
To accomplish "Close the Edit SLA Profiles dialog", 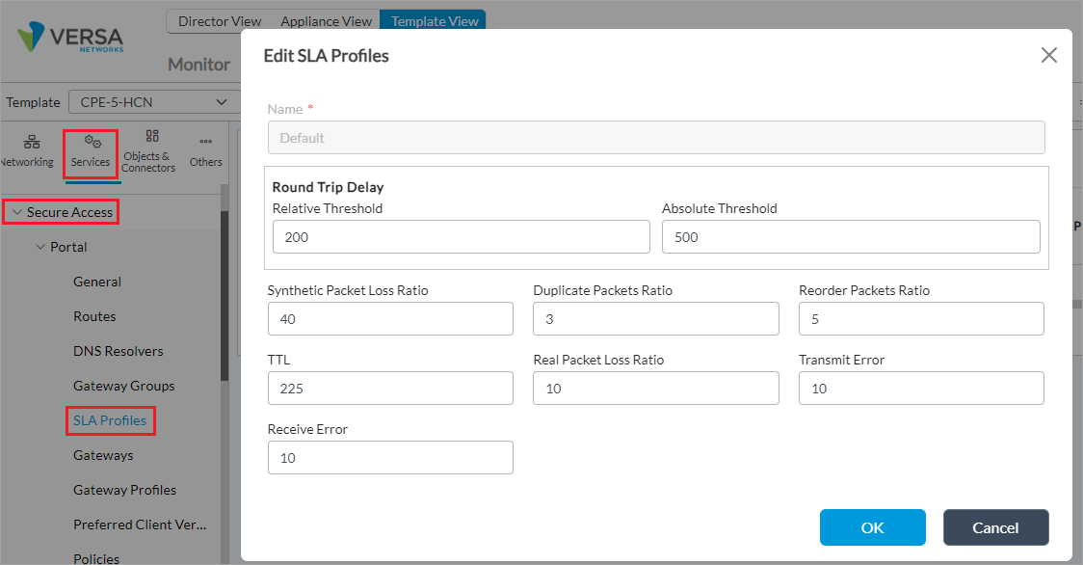I will click(x=1048, y=56).
